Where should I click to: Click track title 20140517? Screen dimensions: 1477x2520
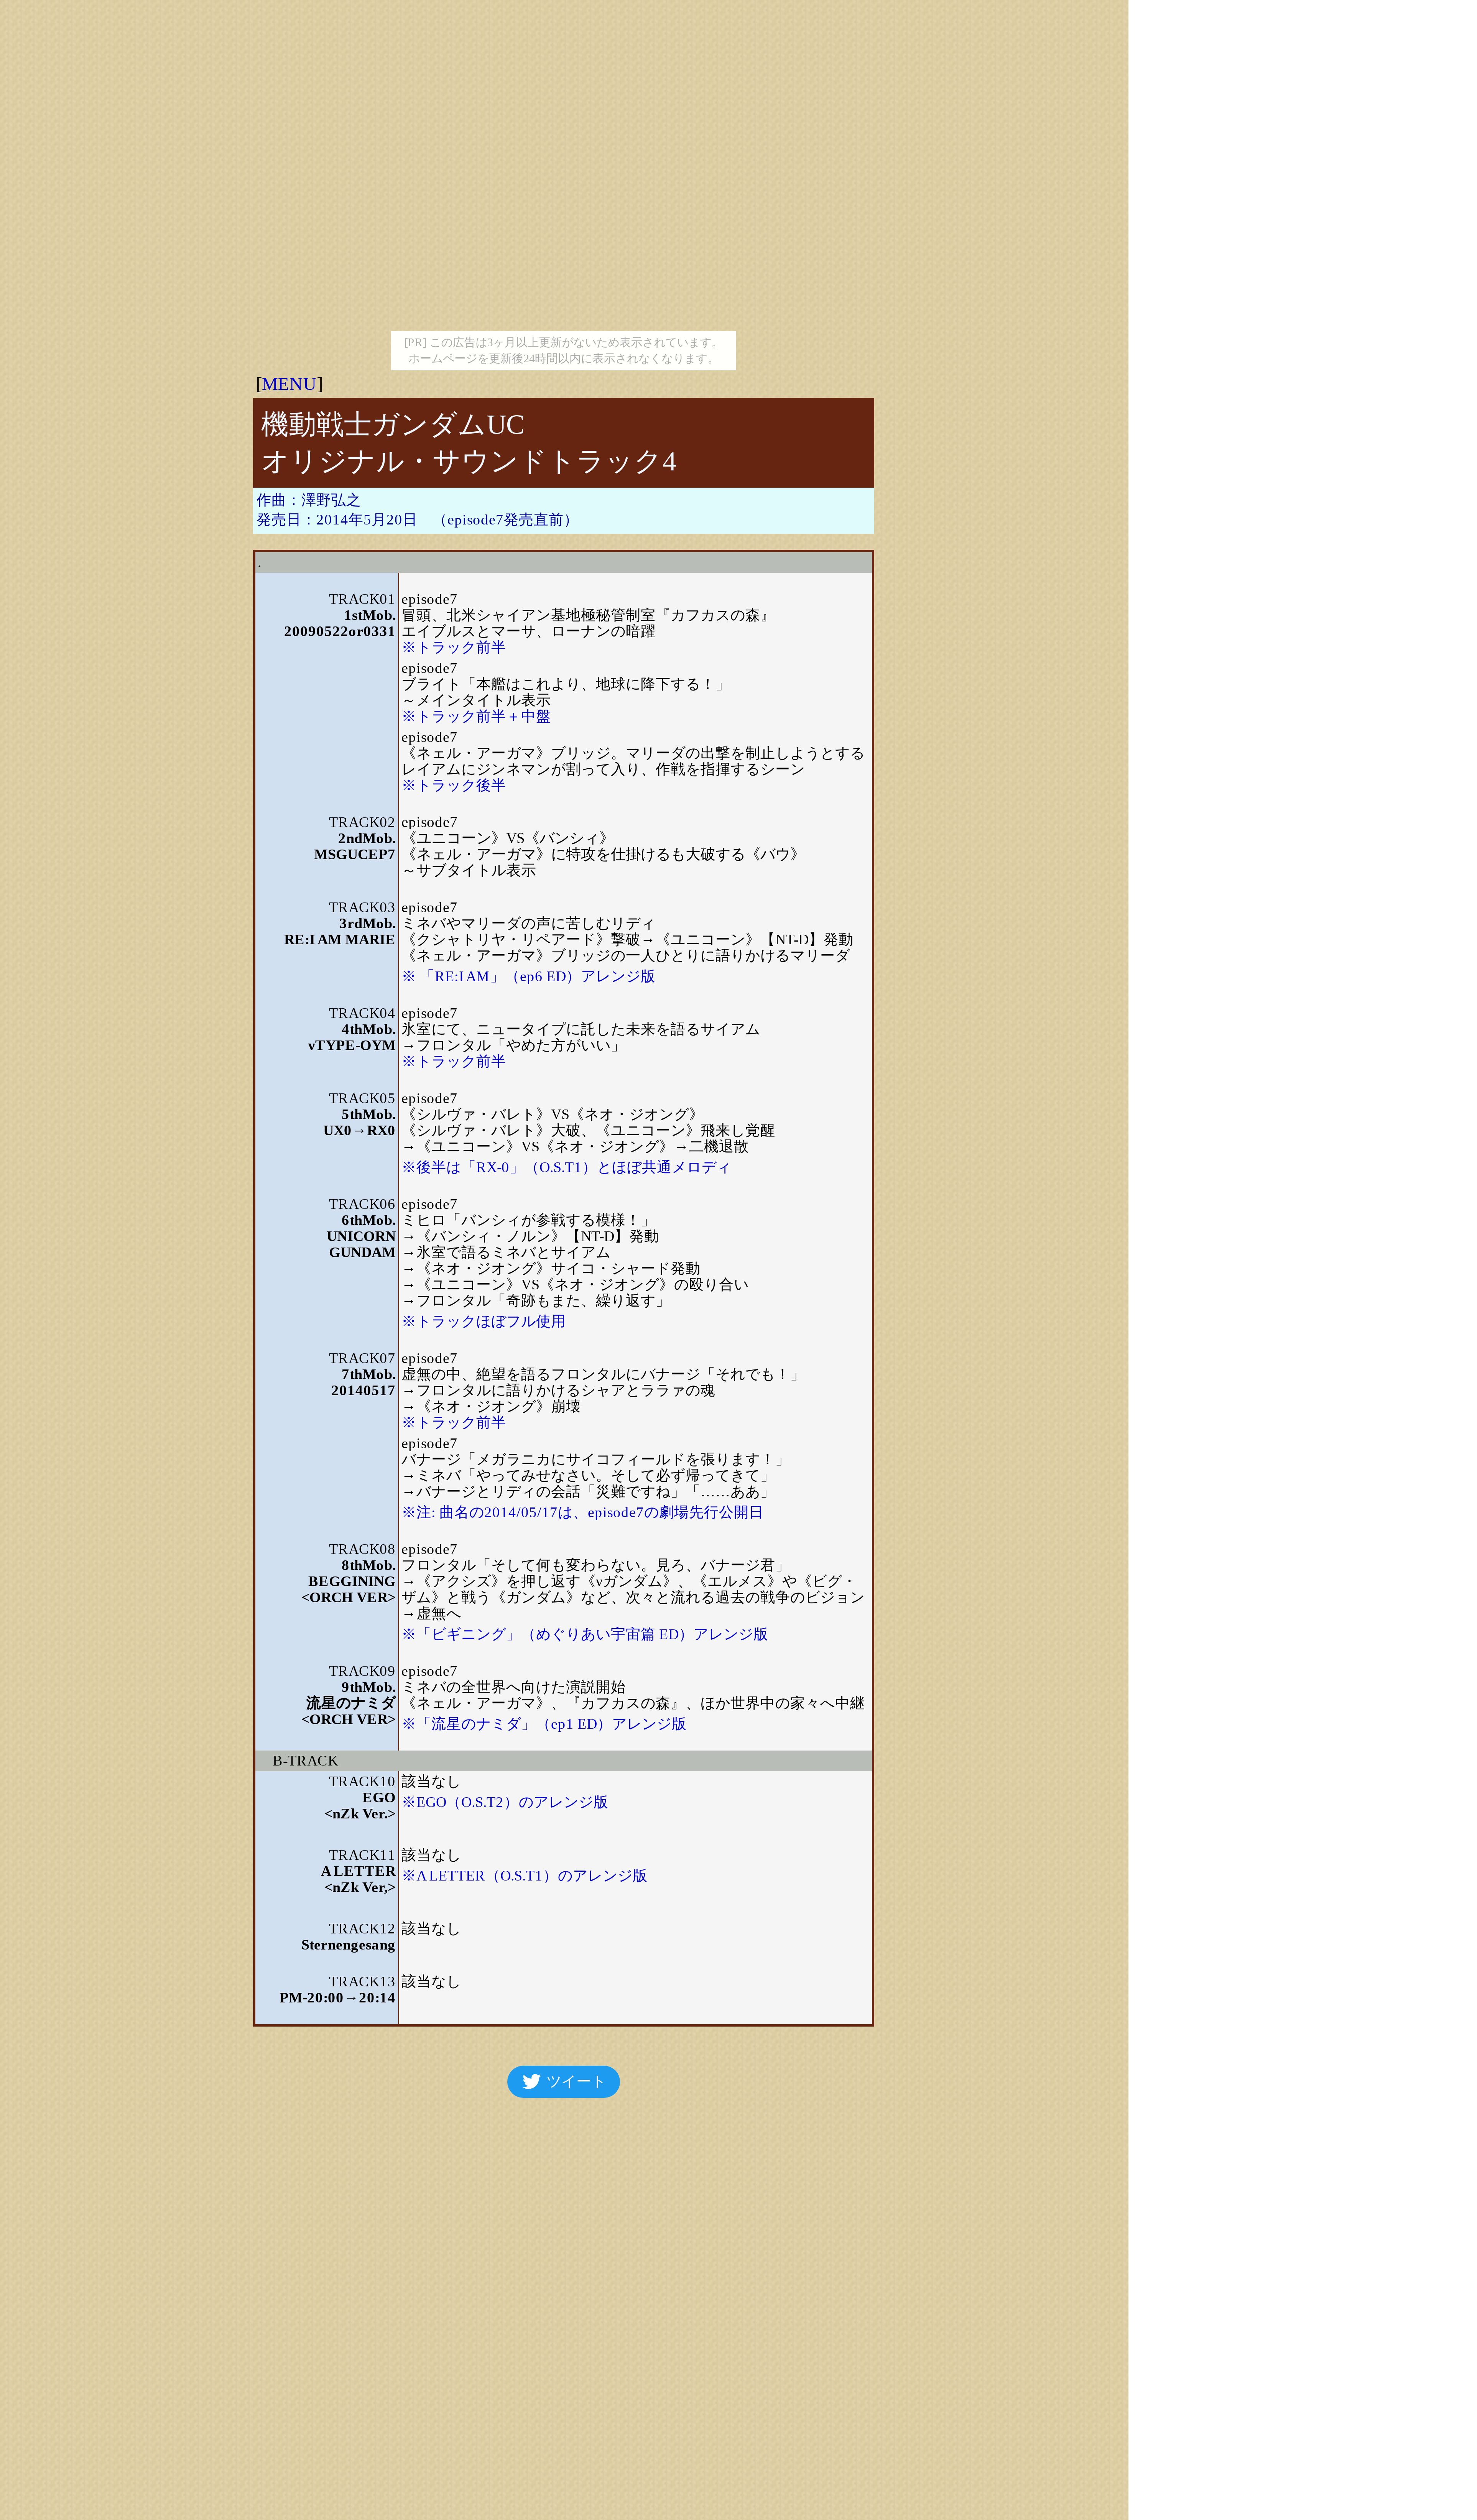point(363,1391)
